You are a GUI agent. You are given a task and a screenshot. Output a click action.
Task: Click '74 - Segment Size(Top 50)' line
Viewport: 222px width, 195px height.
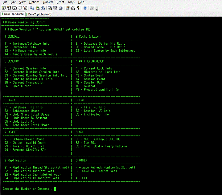pos(25,150)
